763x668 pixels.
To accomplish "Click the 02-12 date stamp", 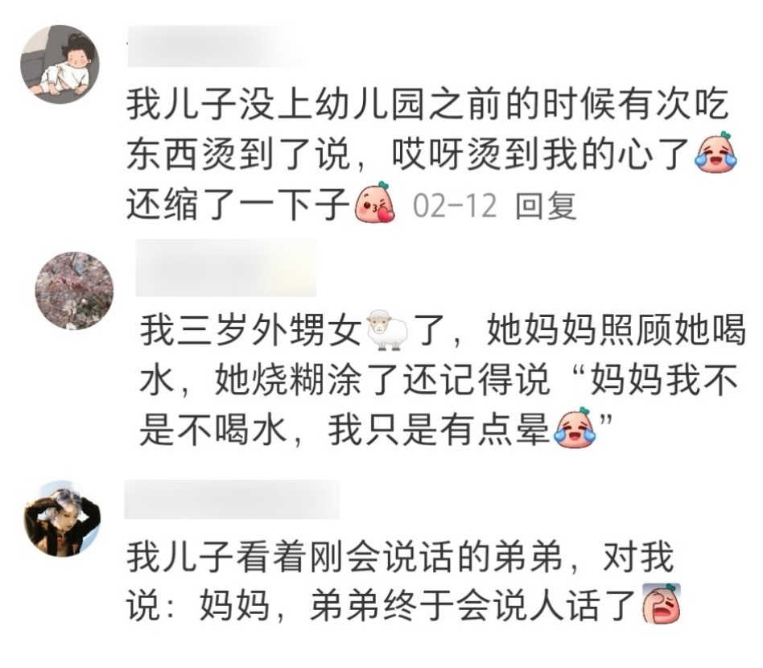I will tap(455, 205).
